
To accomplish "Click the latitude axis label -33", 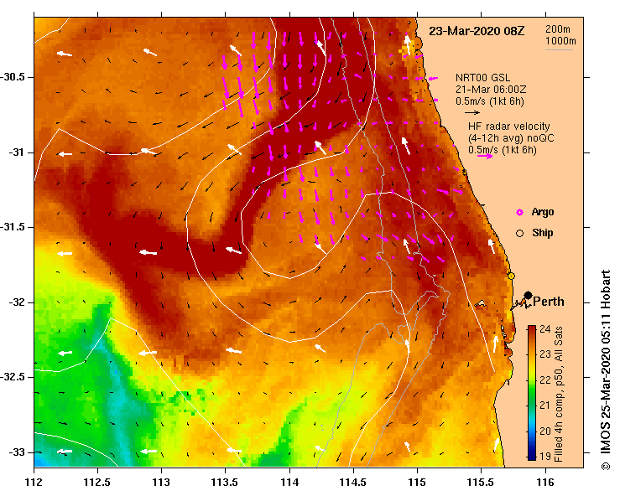I will [16, 452].
